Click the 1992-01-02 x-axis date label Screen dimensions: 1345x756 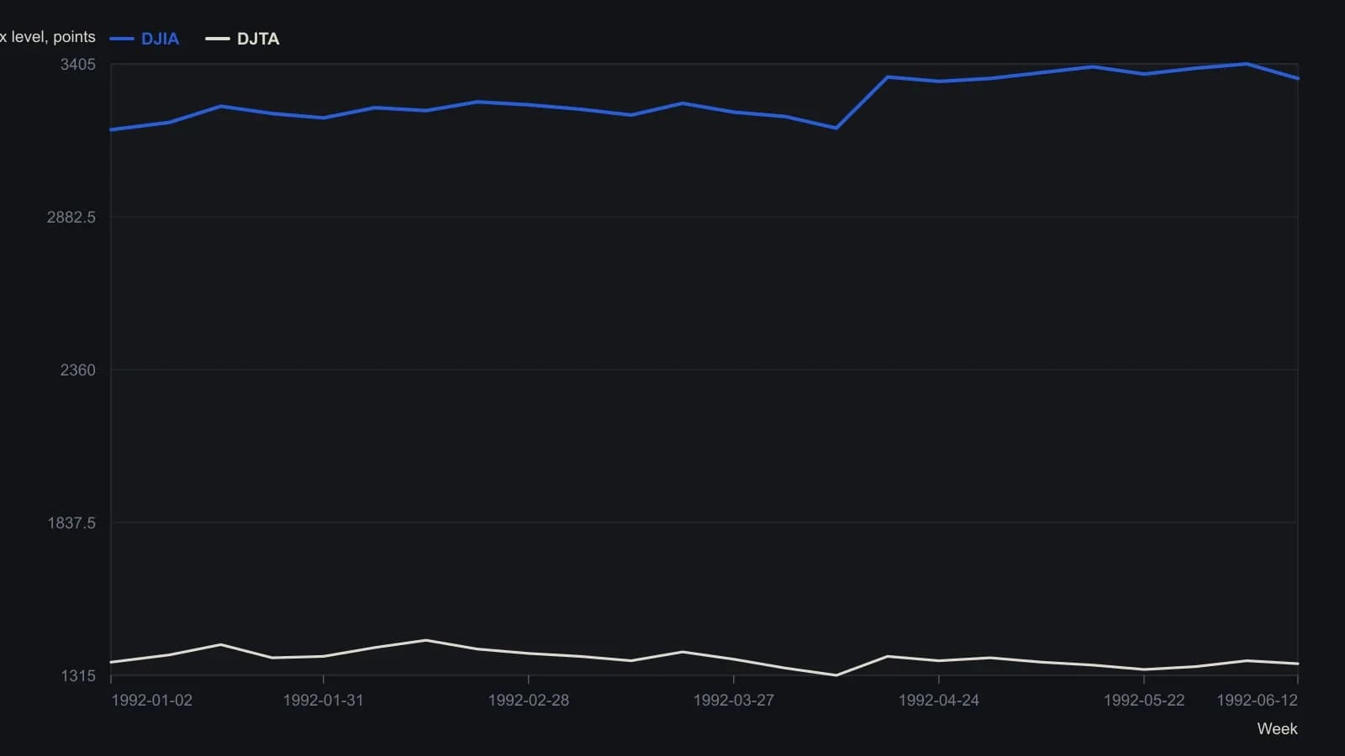coord(151,701)
